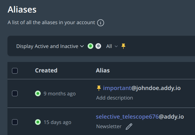
Task: Toggle active status dot beside 15 days ago
Action: [x=38, y=122]
